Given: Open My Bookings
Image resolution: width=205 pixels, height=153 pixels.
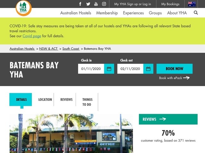Looking at the screenshot, I should click(170, 4).
